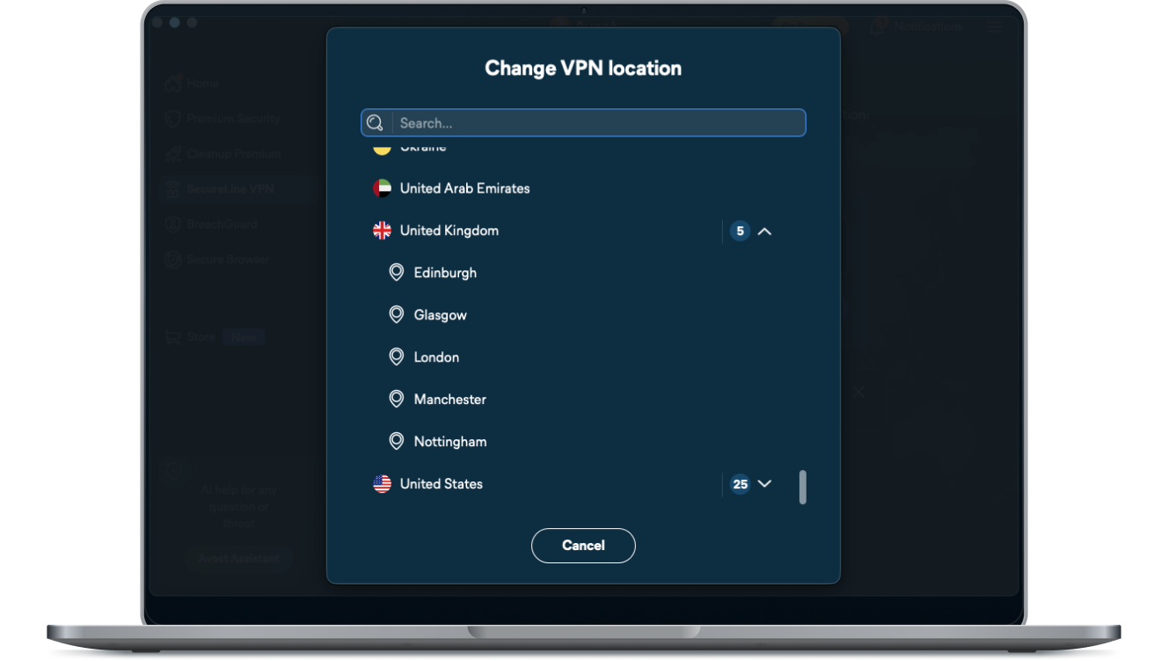Click the pin icon beside London
This screenshot has width=1168, height=661.
397,356
